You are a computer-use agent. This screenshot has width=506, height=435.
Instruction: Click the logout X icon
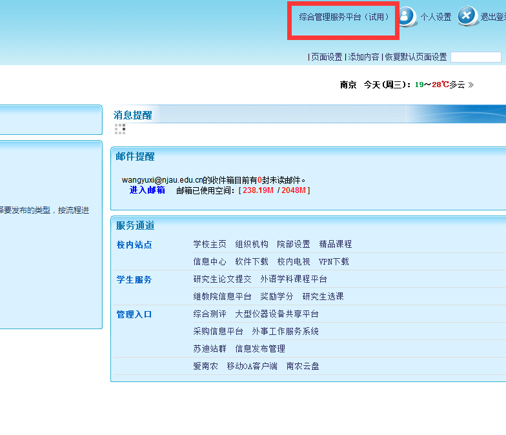coord(467,16)
